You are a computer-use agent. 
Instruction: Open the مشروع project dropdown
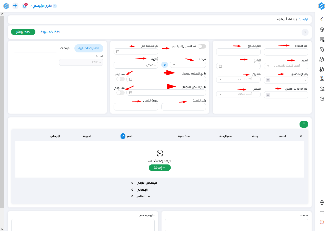[238, 79]
